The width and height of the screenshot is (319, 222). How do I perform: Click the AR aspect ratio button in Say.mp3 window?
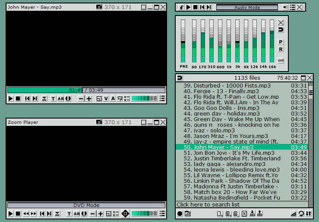tap(60, 99)
